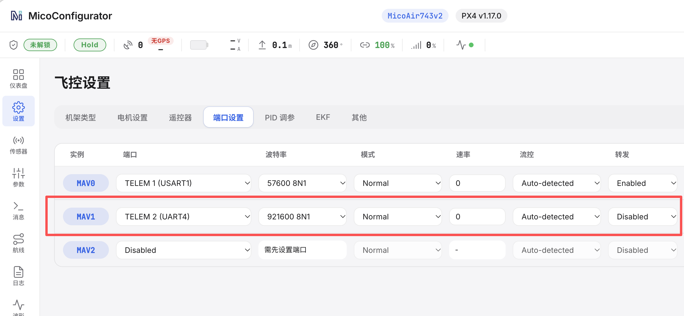Click the link quality chain icon
The image size is (684, 316).
coord(365,45)
